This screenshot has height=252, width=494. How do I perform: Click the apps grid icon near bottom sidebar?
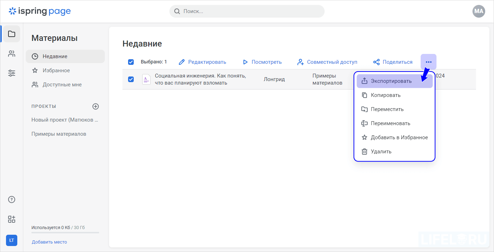coord(11,219)
